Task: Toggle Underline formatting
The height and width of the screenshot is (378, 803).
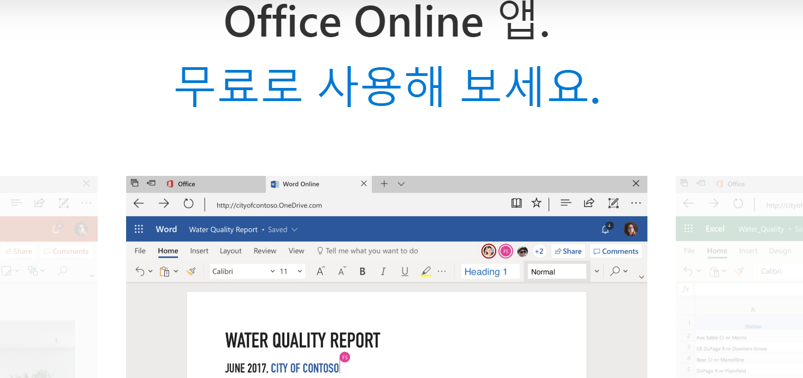Action: [405, 271]
